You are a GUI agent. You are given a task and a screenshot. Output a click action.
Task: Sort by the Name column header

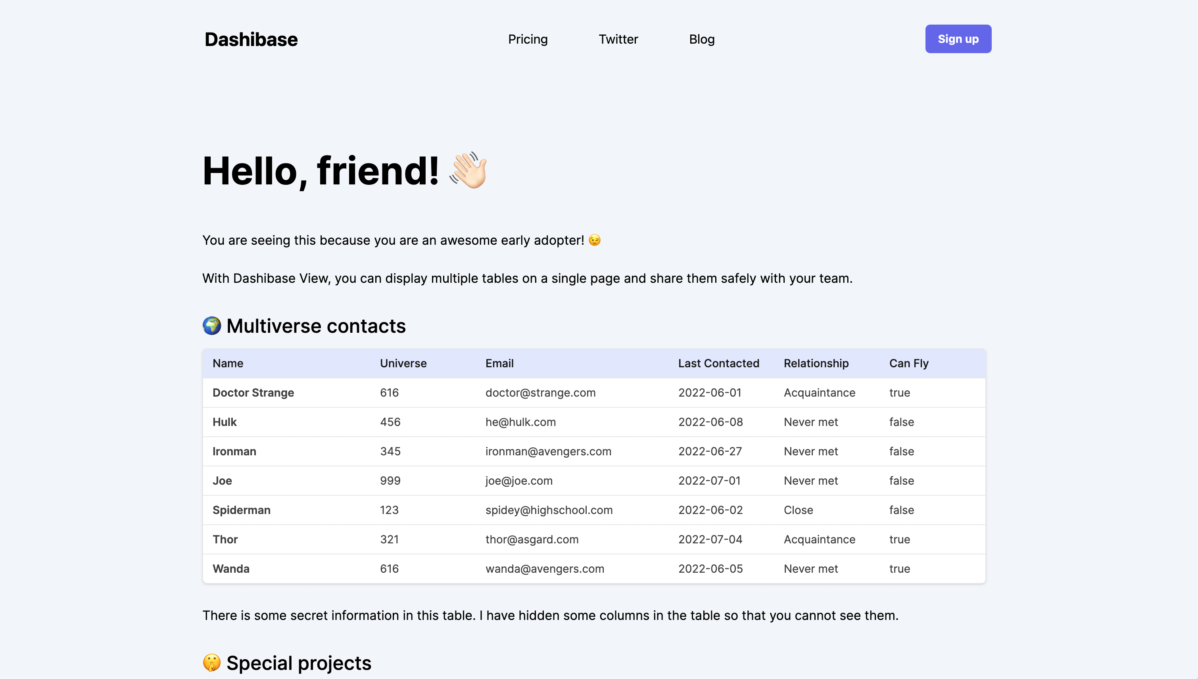click(x=228, y=363)
